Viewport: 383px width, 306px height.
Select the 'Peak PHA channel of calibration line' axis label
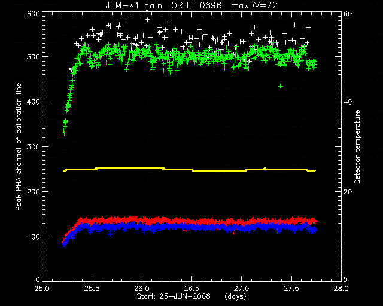click(x=19, y=146)
